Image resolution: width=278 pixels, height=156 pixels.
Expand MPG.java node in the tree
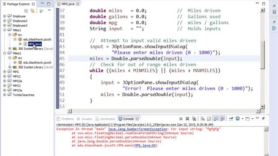point(20,44)
